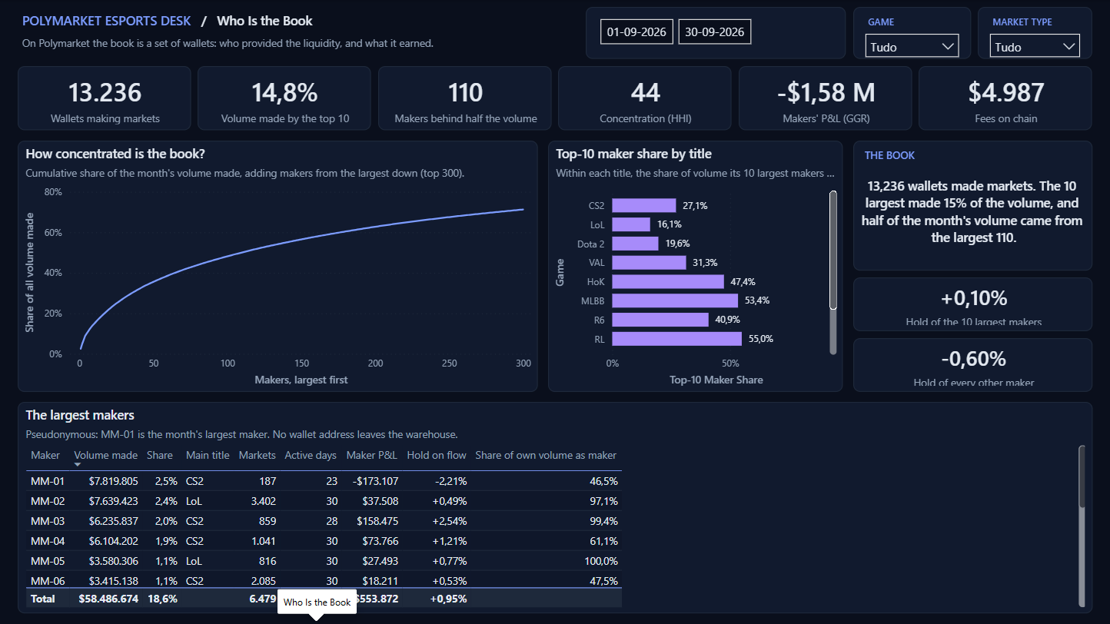Click the Maker P&L column header
This screenshot has width=1110, height=624.
tap(372, 455)
